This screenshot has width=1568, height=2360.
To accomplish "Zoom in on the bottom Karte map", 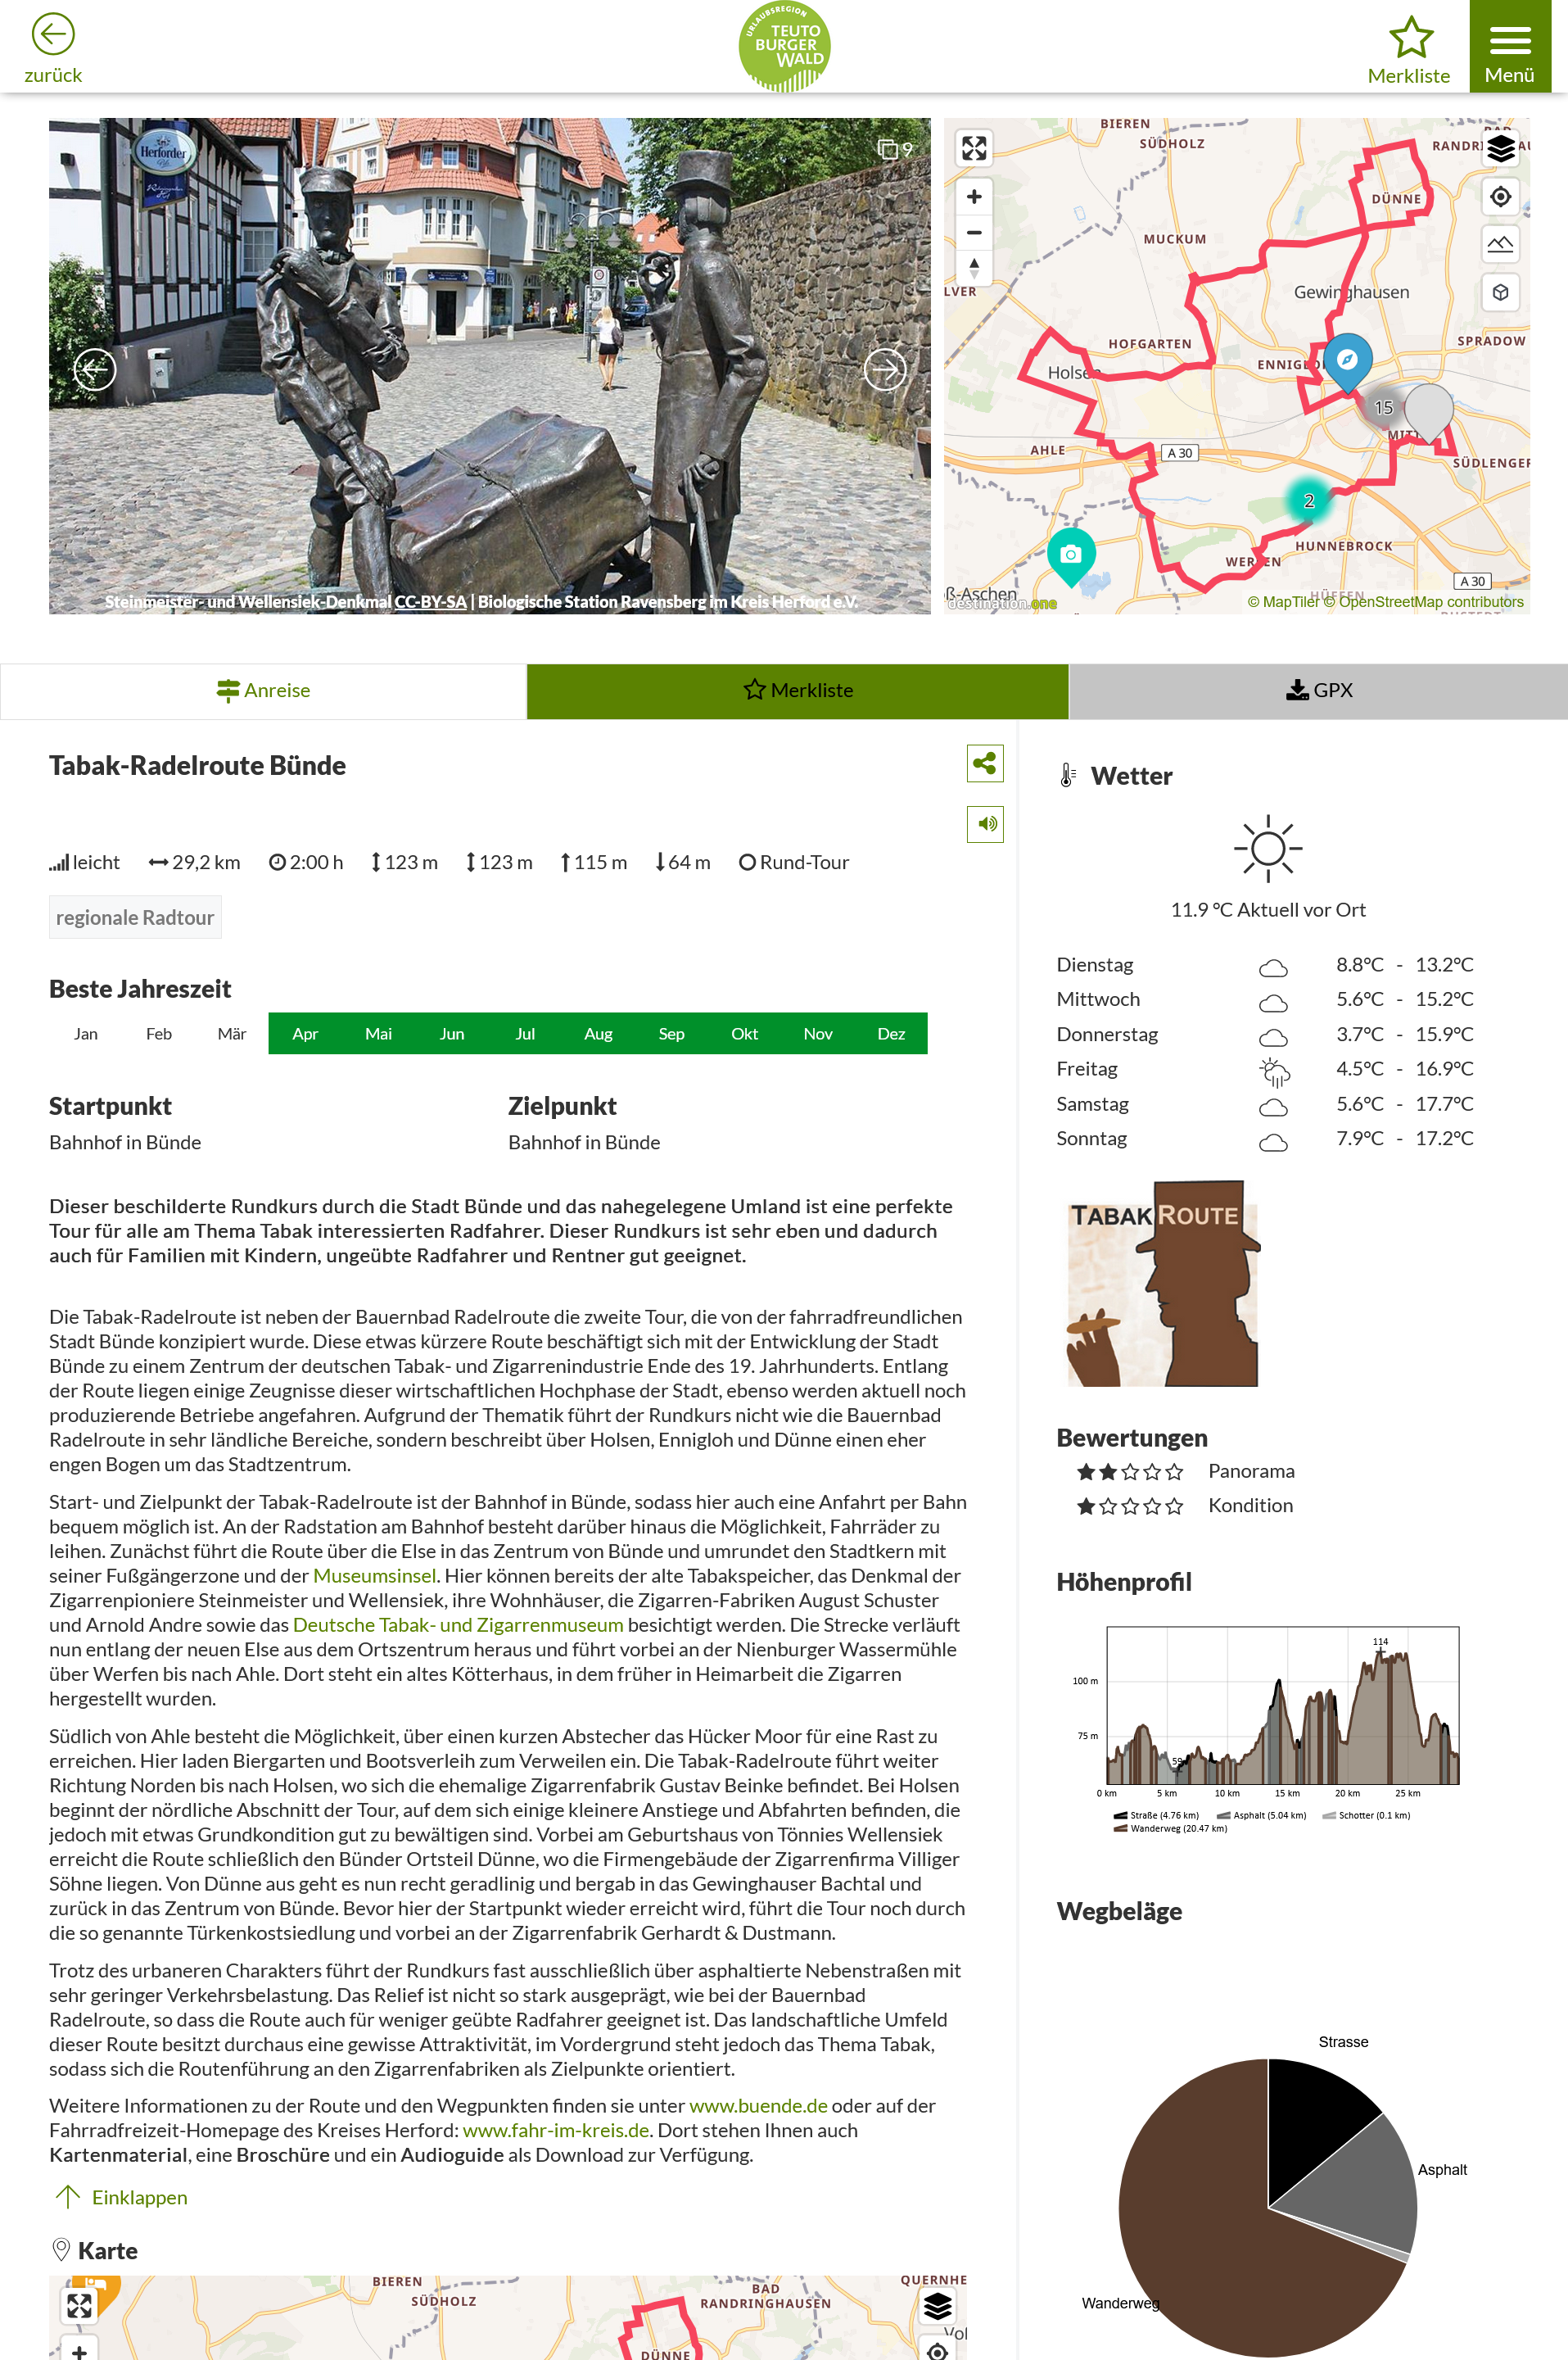I will click(79, 2349).
